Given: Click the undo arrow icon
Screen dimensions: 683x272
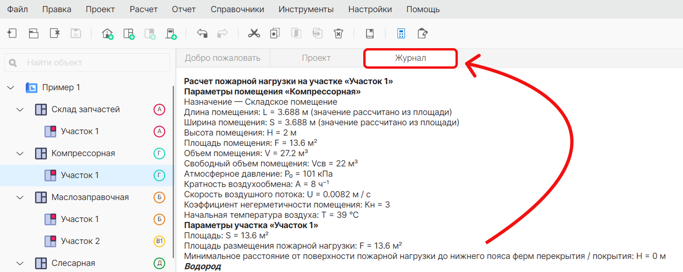Looking at the screenshot, I should coord(202,33).
